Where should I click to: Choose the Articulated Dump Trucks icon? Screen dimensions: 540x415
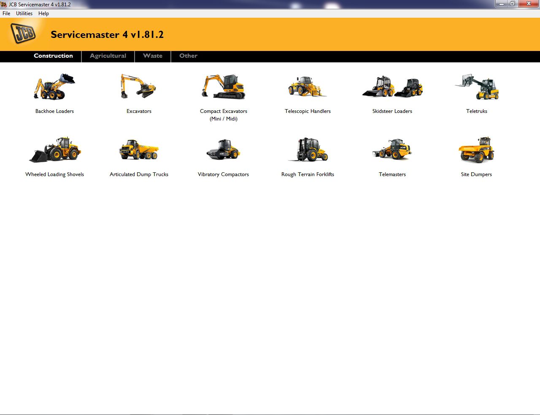[139, 150]
